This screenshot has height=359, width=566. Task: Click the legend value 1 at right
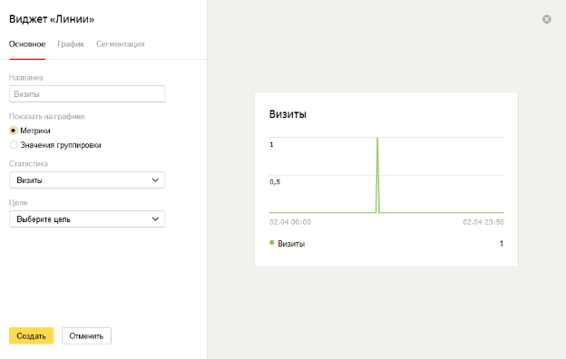click(x=502, y=244)
